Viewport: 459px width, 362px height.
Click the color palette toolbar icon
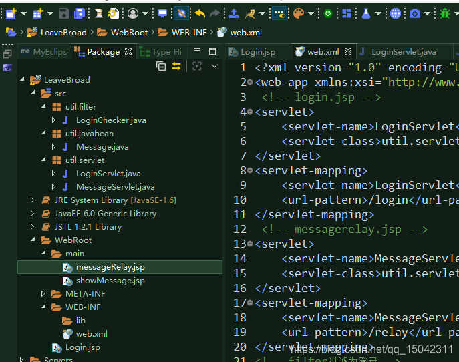pyautogui.click(x=298, y=13)
